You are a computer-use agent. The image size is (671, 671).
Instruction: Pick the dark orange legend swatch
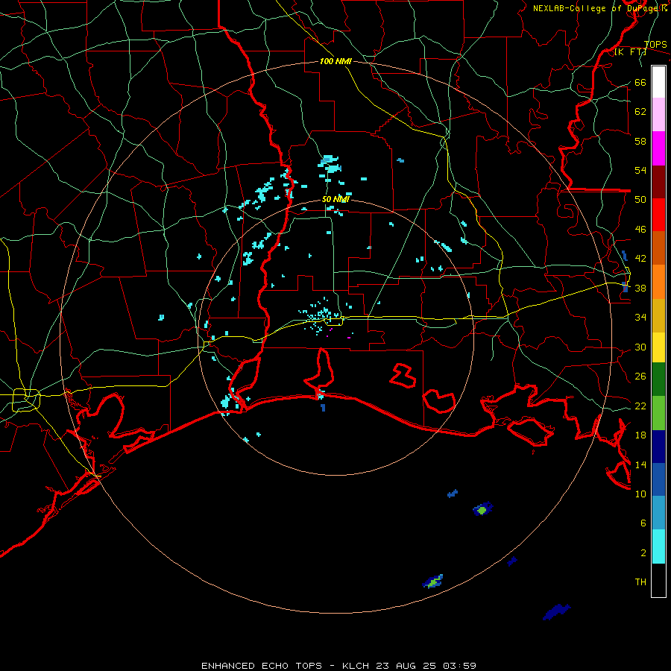(658, 248)
